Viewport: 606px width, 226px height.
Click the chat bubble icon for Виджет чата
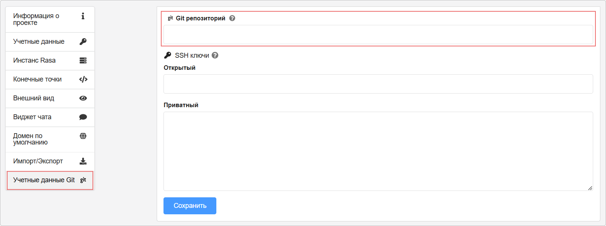(83, 117)
